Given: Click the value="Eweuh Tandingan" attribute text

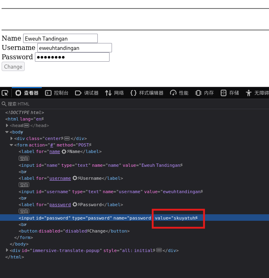Looking at the screenshot, I should click(153, 165).
